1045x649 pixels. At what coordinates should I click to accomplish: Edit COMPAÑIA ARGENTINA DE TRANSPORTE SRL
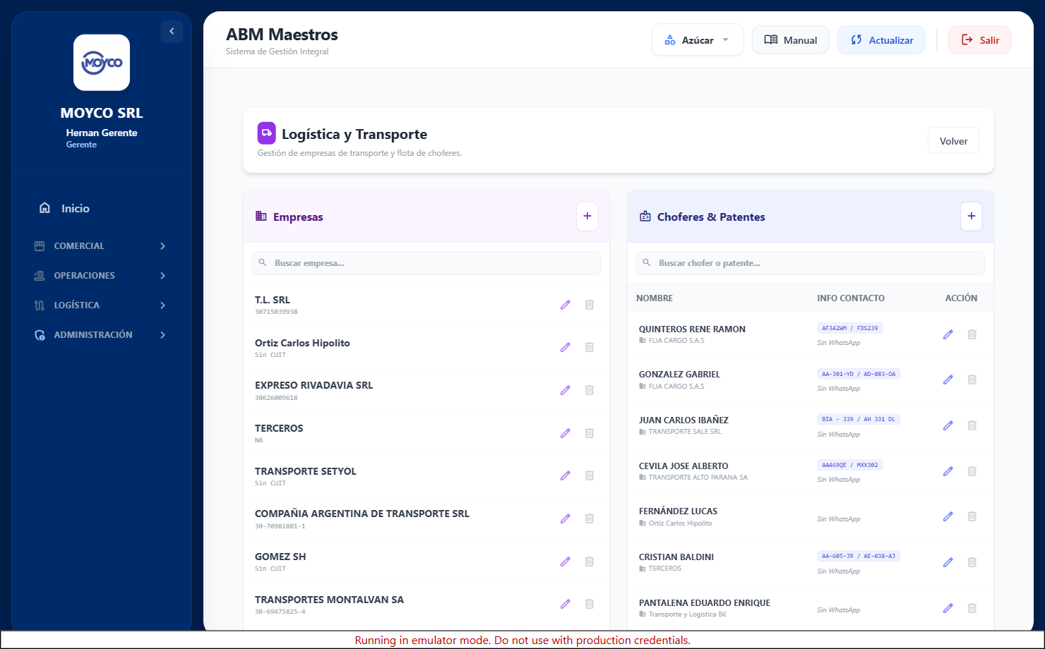(x=566, y=518)
